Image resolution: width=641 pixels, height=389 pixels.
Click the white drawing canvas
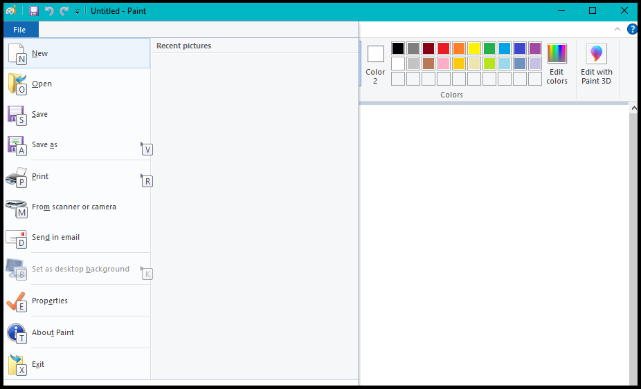click(x=494, y=245)
